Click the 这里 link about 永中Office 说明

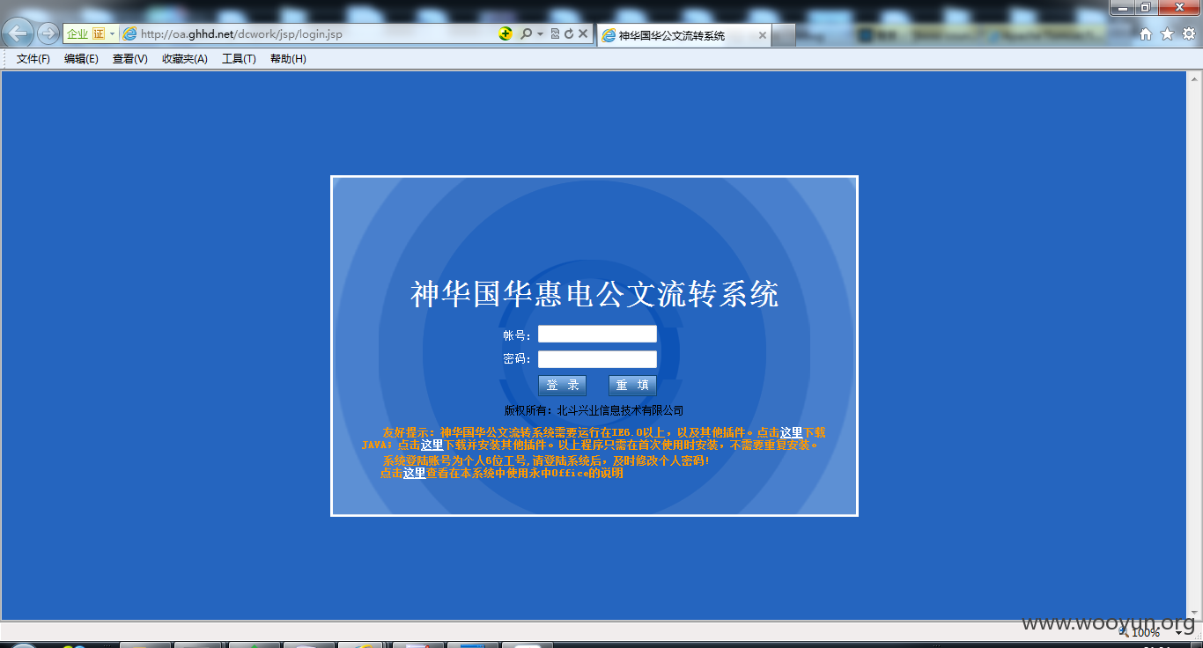click(x=415, y=473)
